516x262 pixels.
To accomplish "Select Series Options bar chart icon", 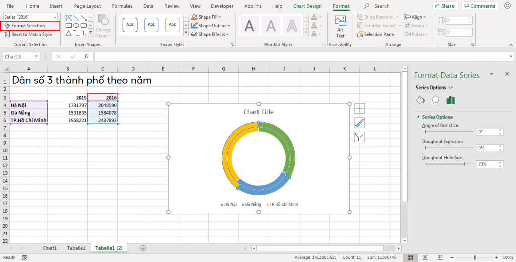I will 450,100.
